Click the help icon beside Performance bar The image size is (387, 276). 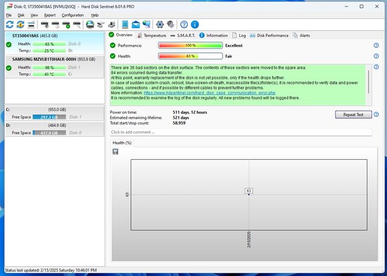[376, 45]
